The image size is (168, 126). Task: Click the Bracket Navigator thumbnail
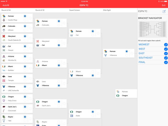153,29
